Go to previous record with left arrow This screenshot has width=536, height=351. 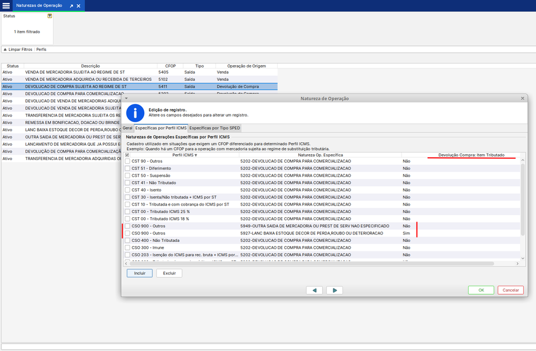pos(314,290)
